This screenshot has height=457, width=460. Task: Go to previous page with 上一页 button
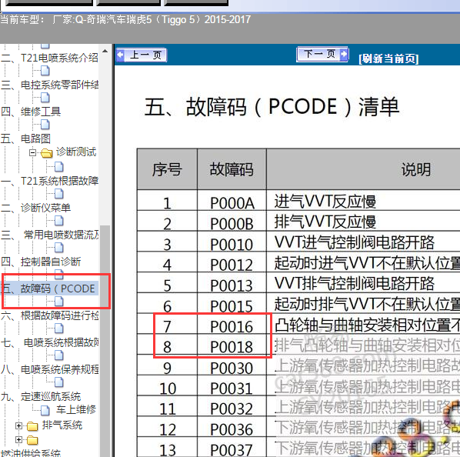click(x=142, y=55)
